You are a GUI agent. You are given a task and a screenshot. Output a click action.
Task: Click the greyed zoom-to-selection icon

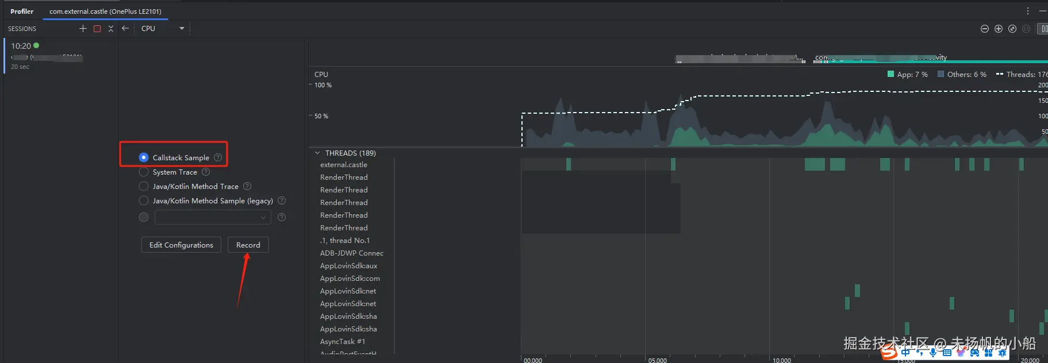[x=1026, y=29]
